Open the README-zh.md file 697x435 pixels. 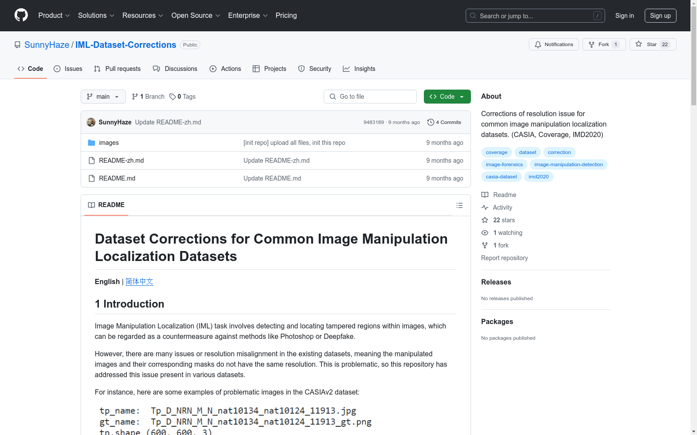121,161
